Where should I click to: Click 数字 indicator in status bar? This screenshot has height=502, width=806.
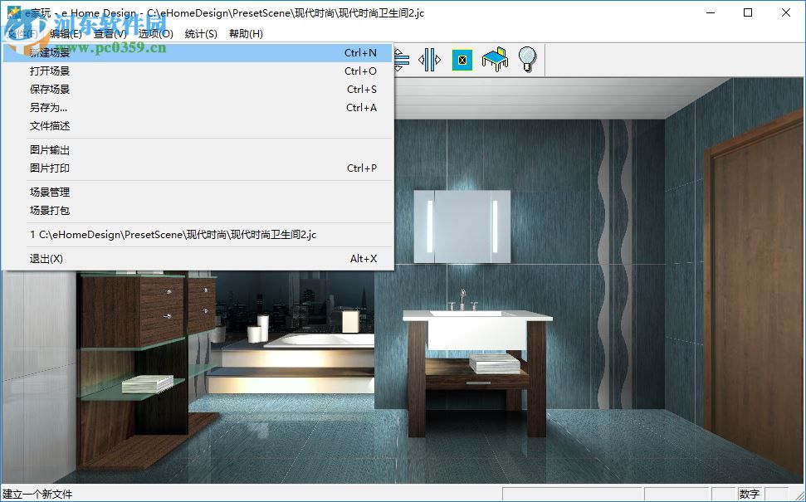point(750,495)
